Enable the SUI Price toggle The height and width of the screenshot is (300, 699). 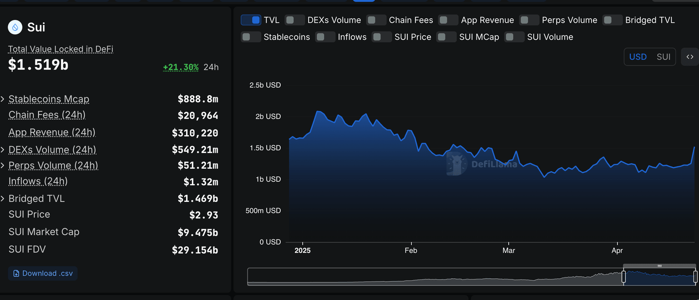coord(382,37)
